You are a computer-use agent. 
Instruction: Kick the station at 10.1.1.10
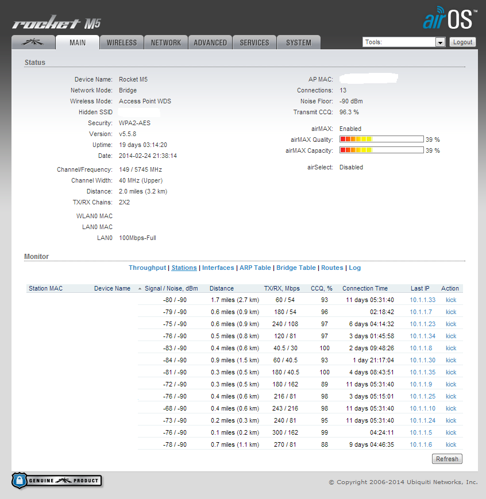coord(451,409)
